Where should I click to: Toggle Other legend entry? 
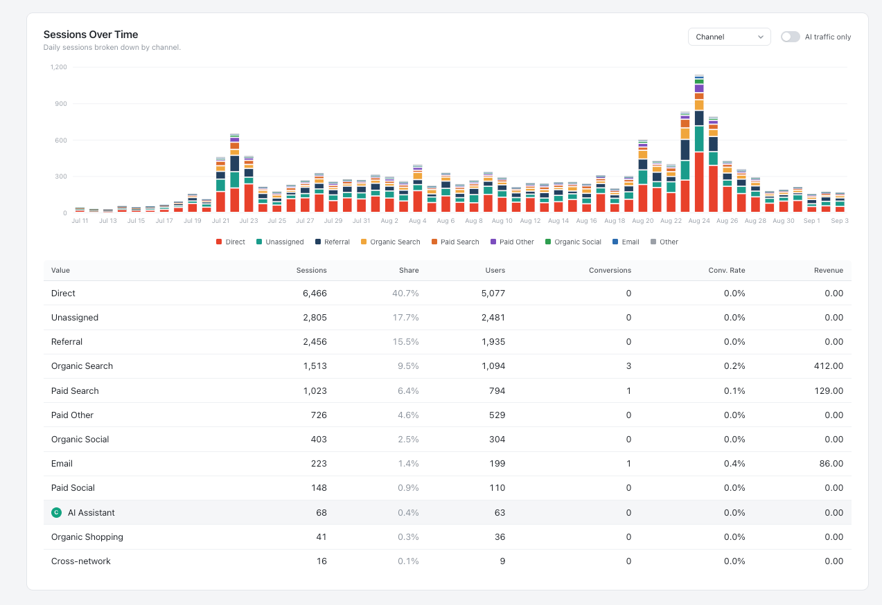pyautogui.click(x=664, y=242)
